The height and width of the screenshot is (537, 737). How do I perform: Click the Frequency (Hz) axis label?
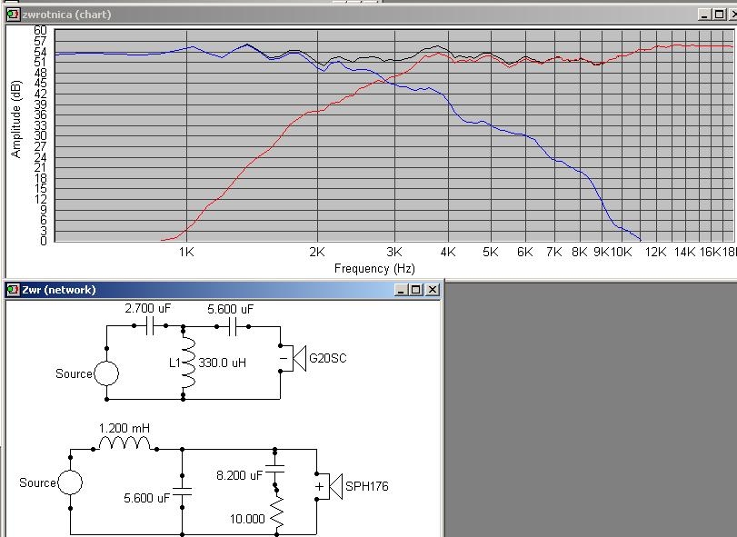374,268
